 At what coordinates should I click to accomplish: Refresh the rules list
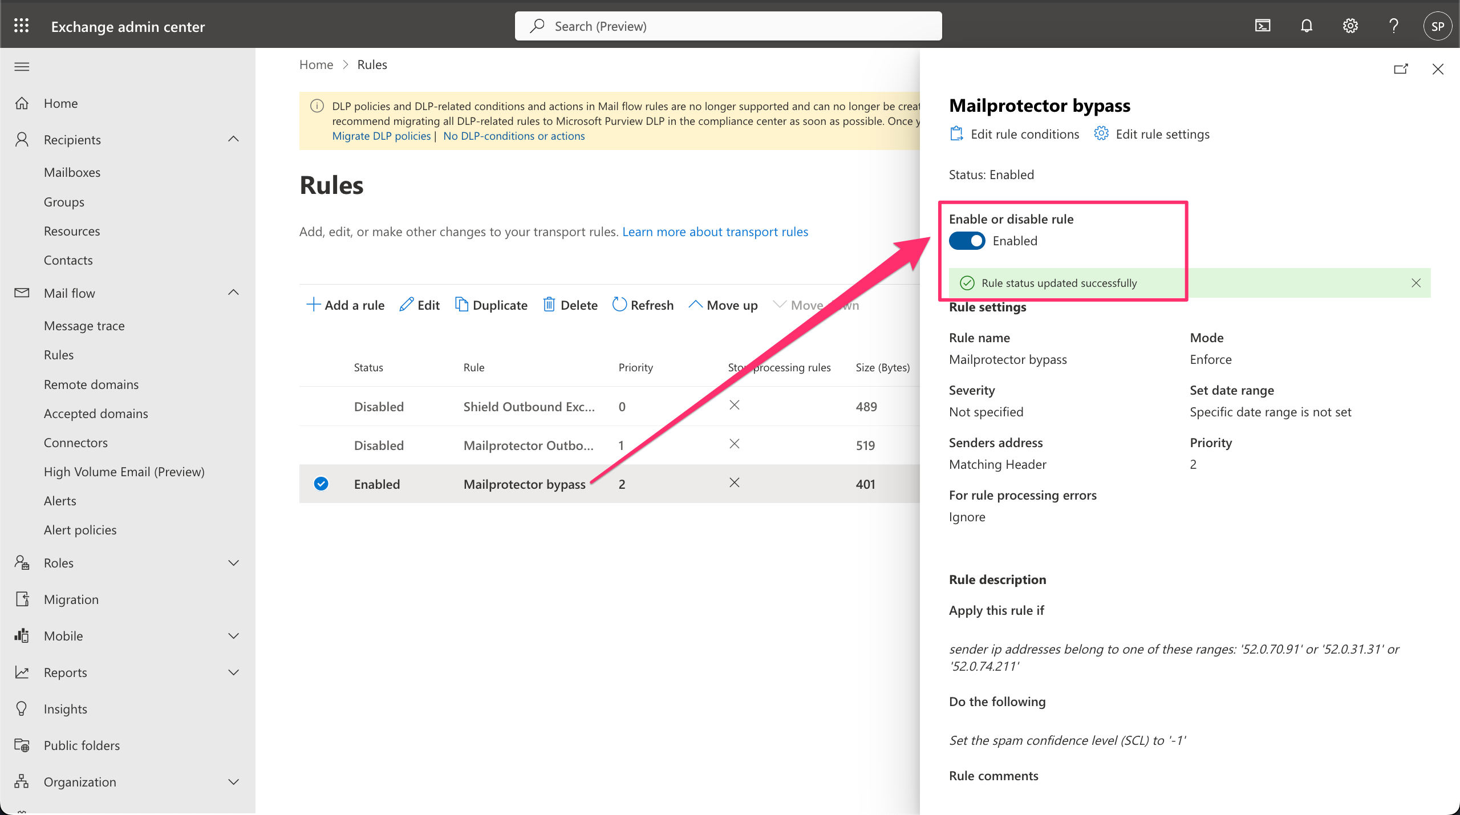click(643, 305)
